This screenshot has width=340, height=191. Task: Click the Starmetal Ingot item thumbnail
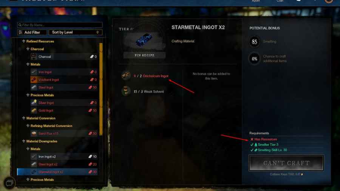144,40
